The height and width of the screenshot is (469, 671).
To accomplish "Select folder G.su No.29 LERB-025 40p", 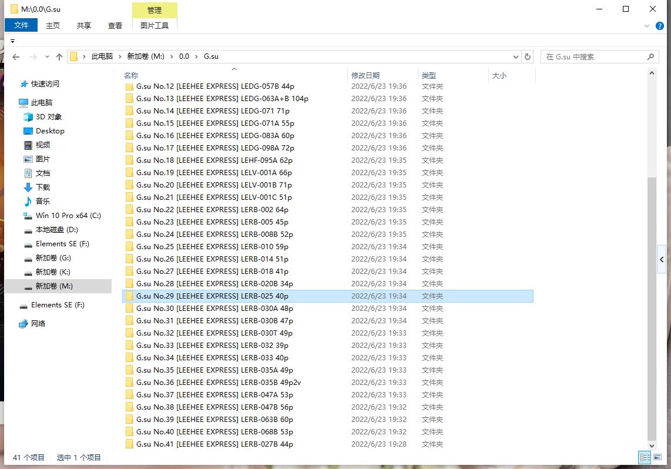I will click(328, 296).
